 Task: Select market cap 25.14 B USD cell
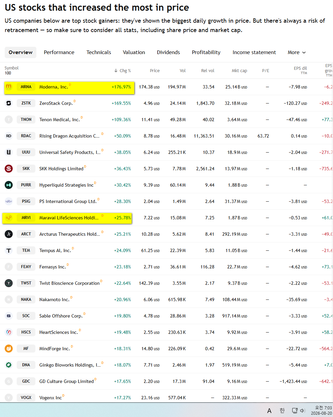[236, 87]
